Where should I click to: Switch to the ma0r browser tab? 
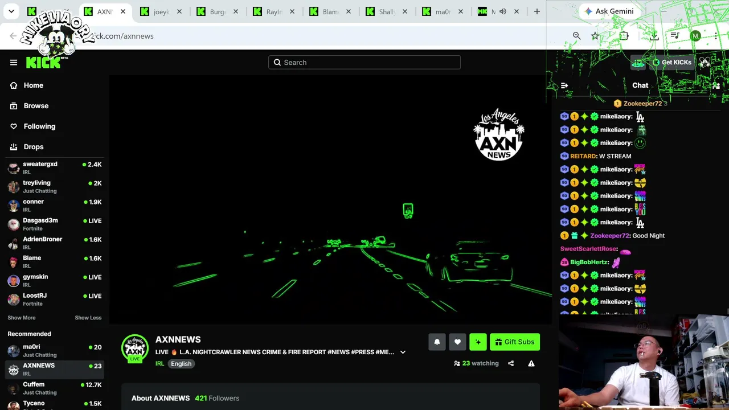(x=443, y=11)
